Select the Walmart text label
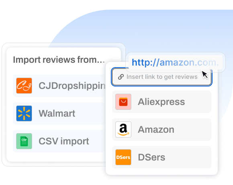Image resolution: width=233 pixels, height=185 pixels. (x=57, y=113)
